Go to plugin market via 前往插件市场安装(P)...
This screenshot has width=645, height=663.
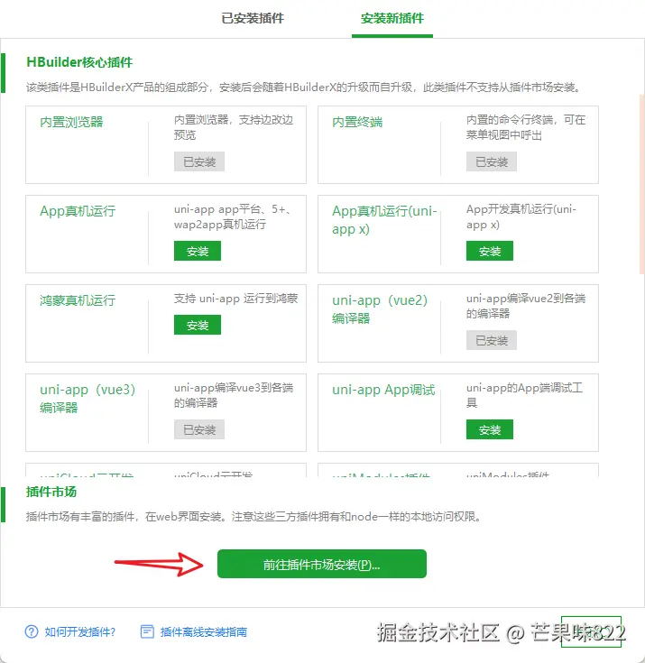coord(322,564)
